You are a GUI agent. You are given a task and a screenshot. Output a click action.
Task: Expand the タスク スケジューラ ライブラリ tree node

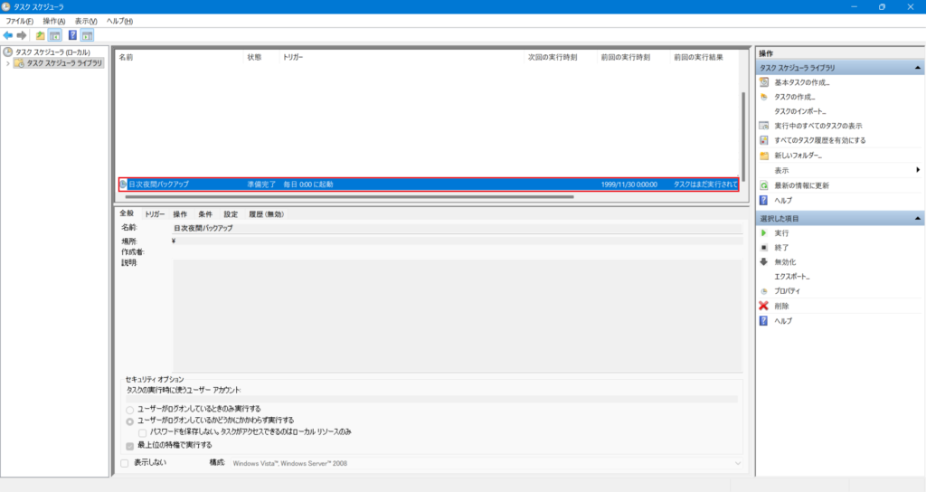pos(8,63)
